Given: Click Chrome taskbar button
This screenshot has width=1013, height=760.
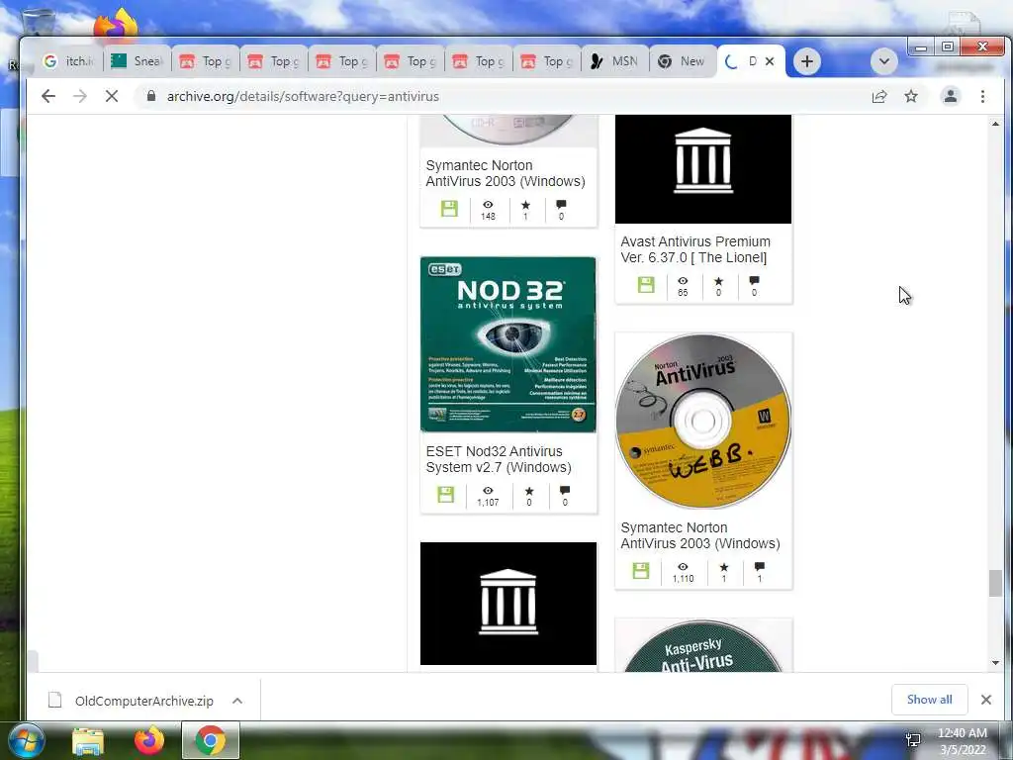Looking at the screenshot, I should [210, 740].
